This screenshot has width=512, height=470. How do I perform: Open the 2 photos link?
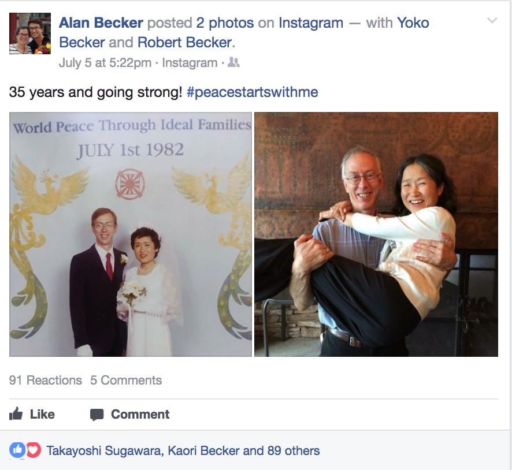tap(225, 23)
